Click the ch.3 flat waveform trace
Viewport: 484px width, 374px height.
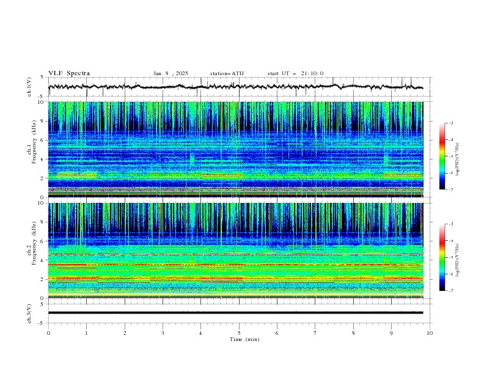click(235, 313)
